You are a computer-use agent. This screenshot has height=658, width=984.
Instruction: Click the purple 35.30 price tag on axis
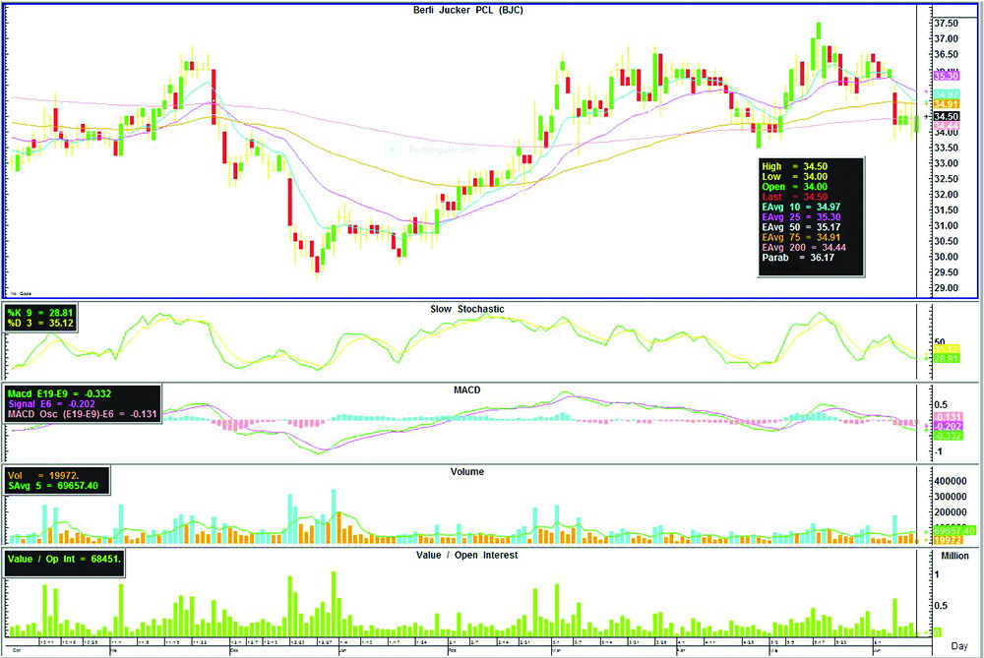pos(947,76)
